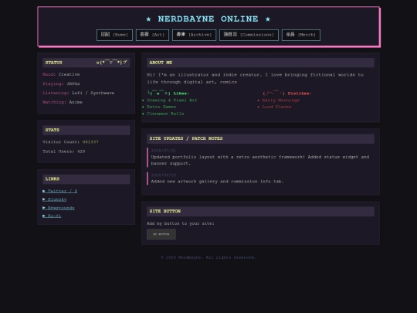The height and width of the screenshot is (313, 417).
Task: Click the NERDBAYNE ONLINE title
Action: (208, 19)
